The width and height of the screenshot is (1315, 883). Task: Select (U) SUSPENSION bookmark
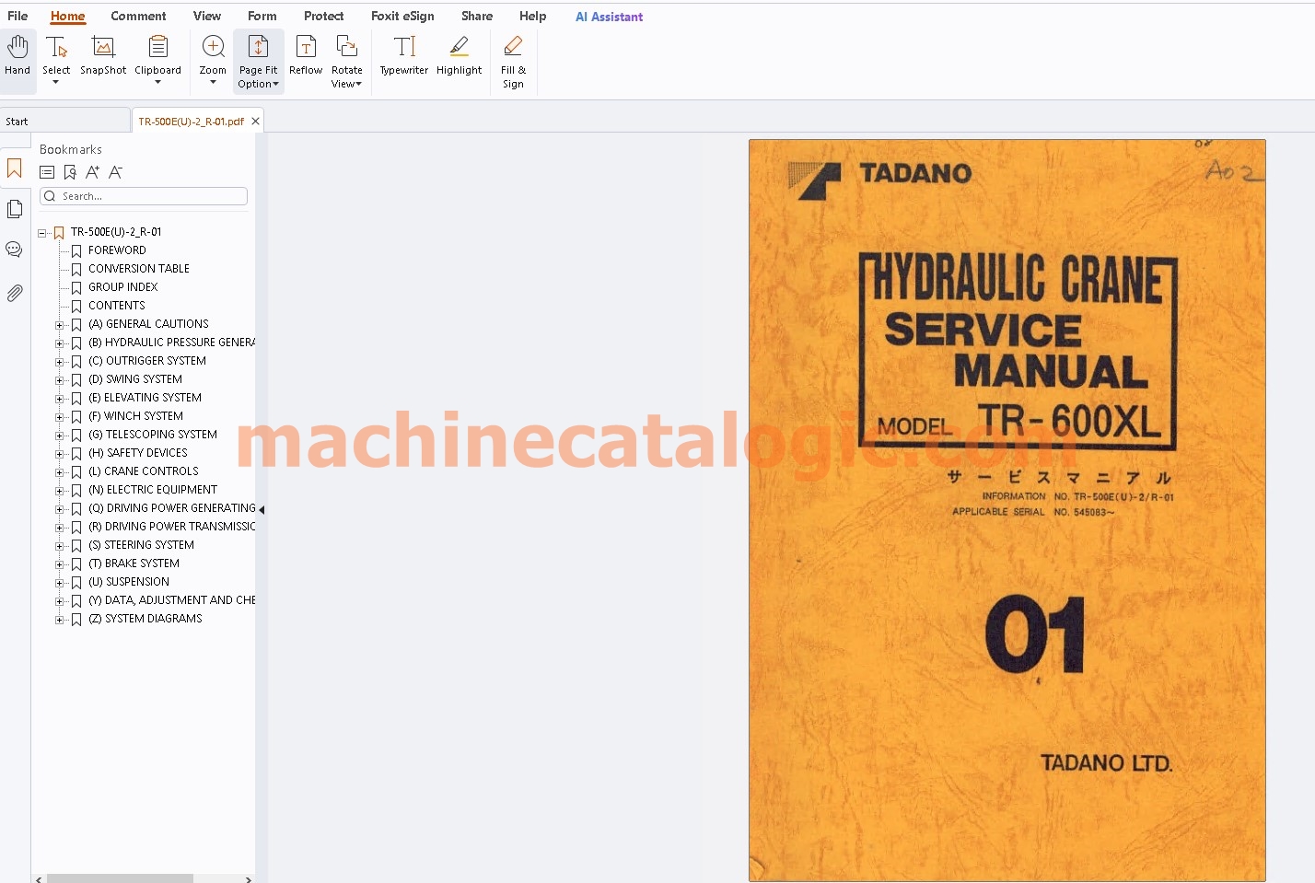pyautogui.click(x=129, y=582)
